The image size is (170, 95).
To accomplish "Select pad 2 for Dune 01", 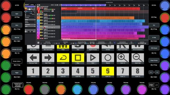I will pyautogui.click(x=48, y=72).
